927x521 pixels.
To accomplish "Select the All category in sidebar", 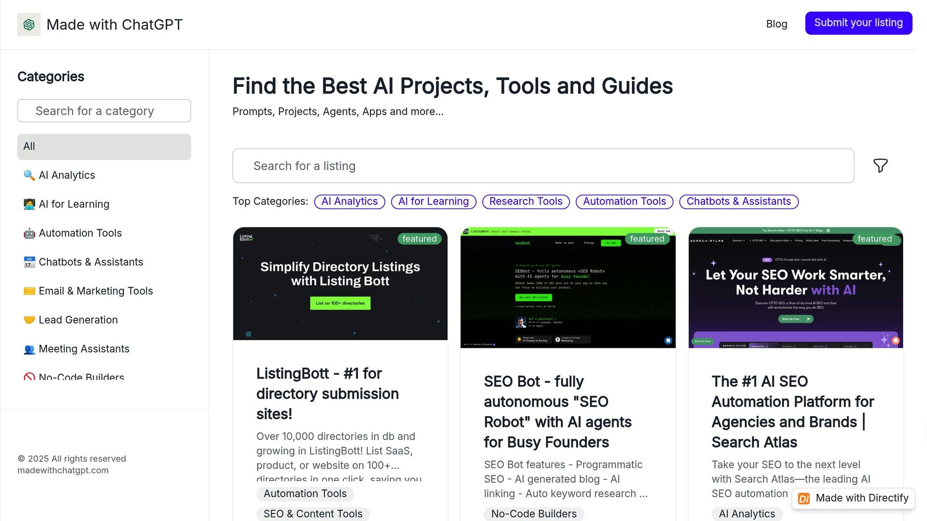I will tap(104, 147).
